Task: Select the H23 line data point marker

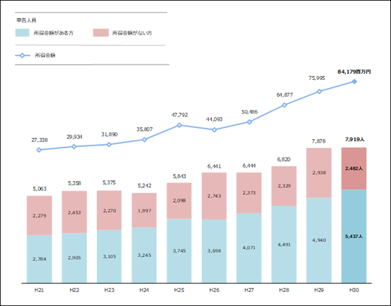Action: (x=109, y=145)
